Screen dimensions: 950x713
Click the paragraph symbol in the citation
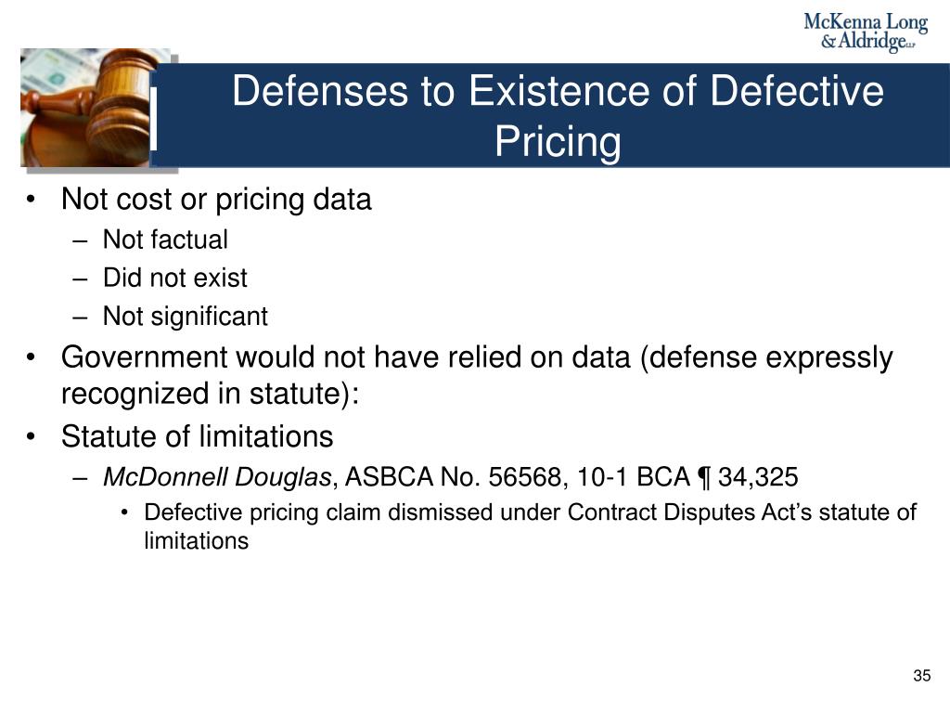[704, 478]
